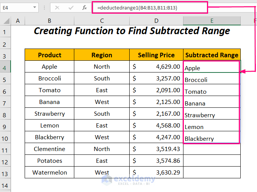
Task: Select 'North' region cell for Clementine
Action: point(102,149)
